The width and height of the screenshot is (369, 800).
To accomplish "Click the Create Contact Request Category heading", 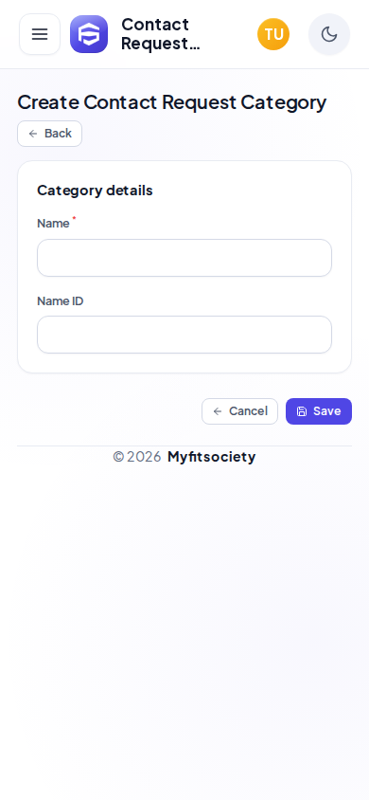I will point(172,102).
